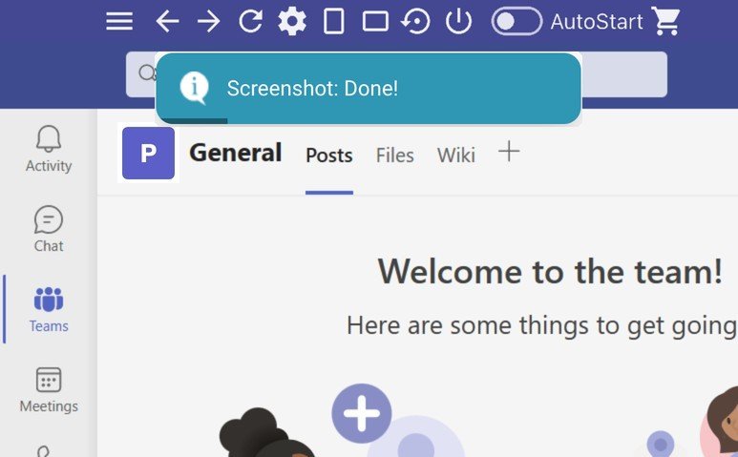738x457 pixels.
Task: Click the Teams search box
Action: tap(396, 74)
